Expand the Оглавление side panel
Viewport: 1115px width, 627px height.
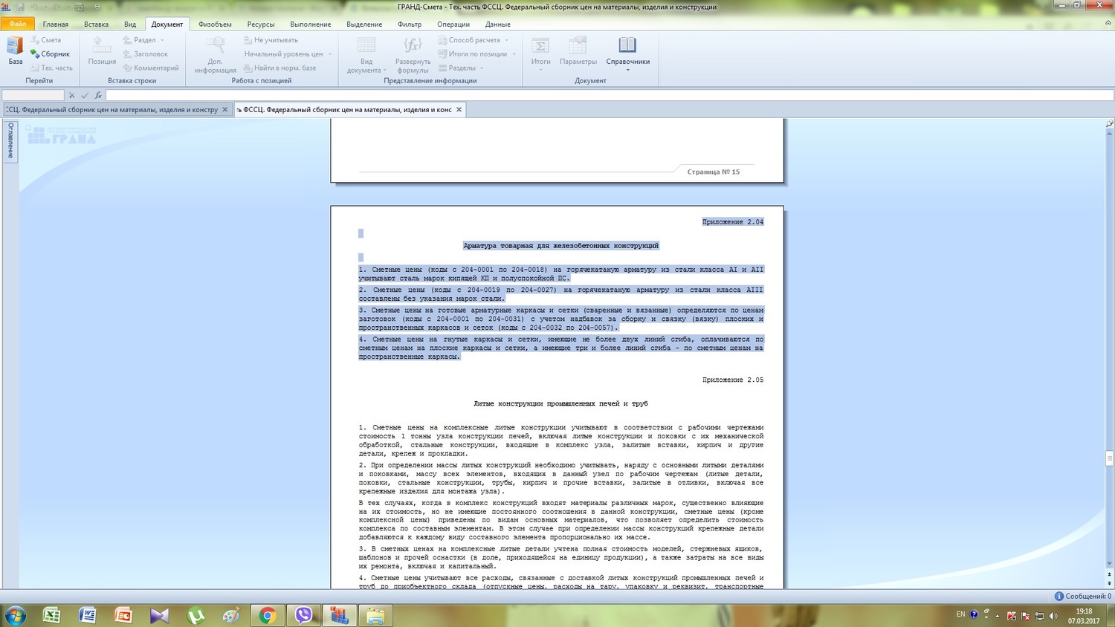pyautogui.click(x=10, y=140)
